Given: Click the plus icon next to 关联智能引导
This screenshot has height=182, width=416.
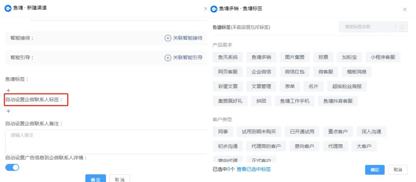Looking at the screenshot, I should click(168, 58).
